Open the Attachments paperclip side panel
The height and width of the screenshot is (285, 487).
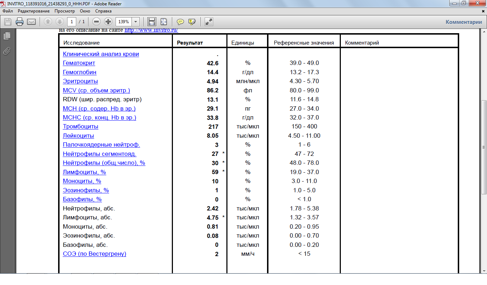(7, 51)
